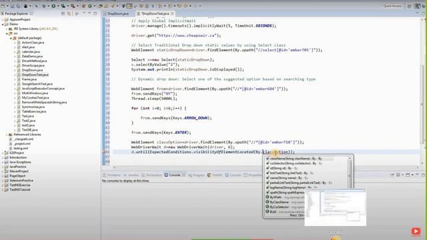The height and width of the screenshot is (240, 427).
Task: Click the Pin Console icon in console toolbar
Action: click(x=392, y=175)
